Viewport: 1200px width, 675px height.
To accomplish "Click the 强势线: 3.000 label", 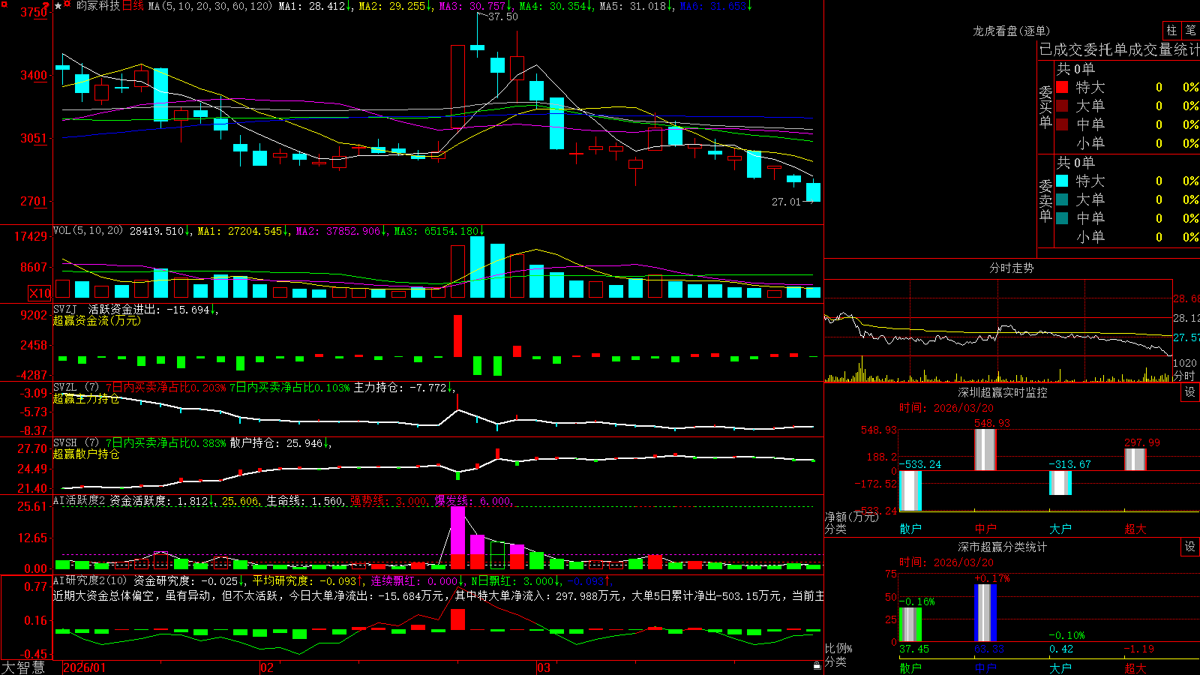I will coord(391,501).
